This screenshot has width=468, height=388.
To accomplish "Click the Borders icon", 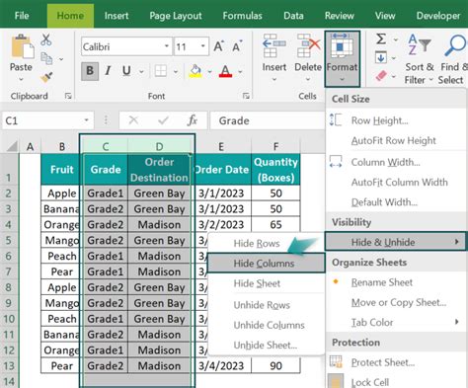I will coord(161,71).
